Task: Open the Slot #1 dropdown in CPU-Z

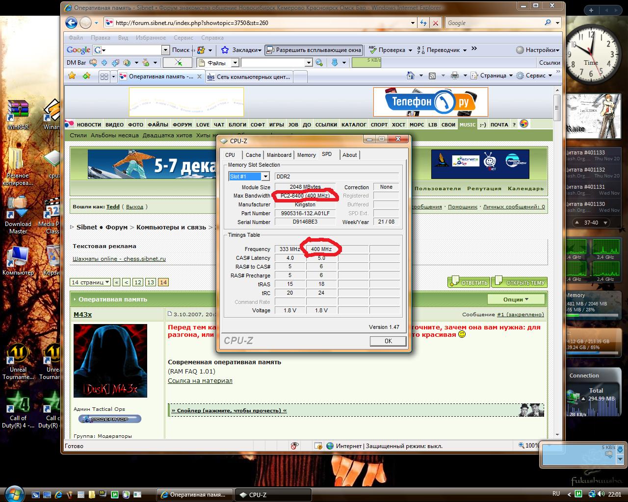Action: pos(265,176)
